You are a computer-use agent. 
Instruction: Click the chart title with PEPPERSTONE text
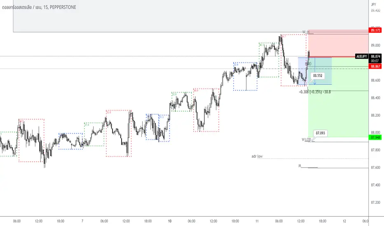click(39, 7)
